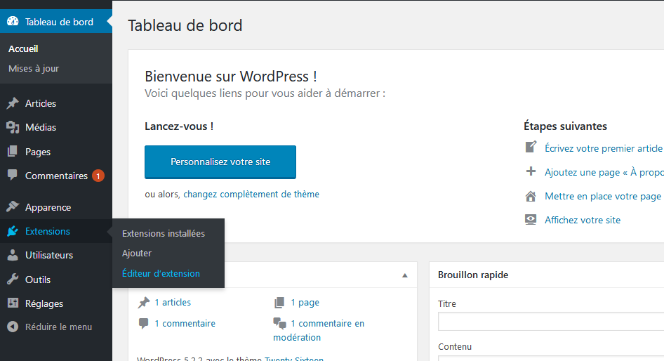Click the Médias icon in sidebar
The image size is (664, 361).
[13, 127]
